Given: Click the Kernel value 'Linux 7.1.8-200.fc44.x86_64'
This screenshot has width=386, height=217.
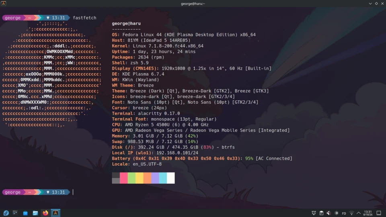Looking at the screenshot, I should (168, 46).
